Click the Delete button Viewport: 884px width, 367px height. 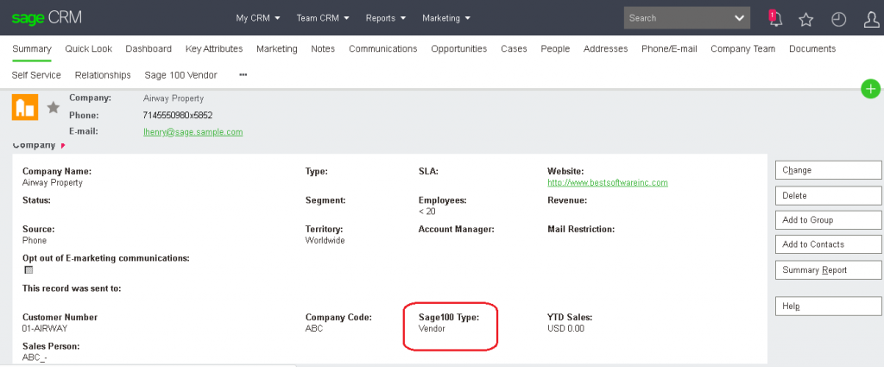click(x=828, y=196)
